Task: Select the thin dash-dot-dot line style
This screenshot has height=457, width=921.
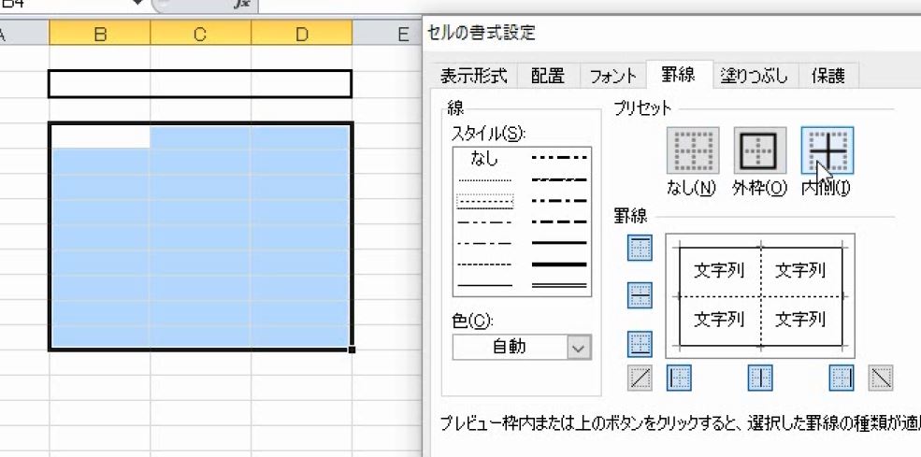Action: pyautogui.click(x=484, y=222)
